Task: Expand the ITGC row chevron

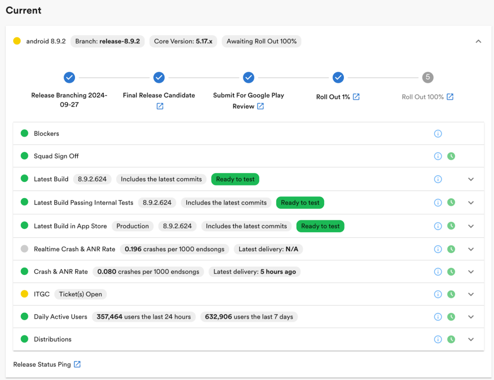Action: pyautogui.click(x=471, y=294)
